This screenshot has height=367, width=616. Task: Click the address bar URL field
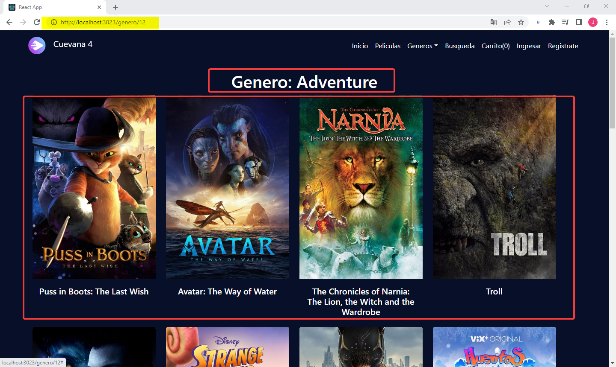274,22
